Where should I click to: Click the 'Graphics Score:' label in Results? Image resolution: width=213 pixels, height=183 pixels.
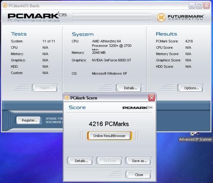[x=168, y=60]
